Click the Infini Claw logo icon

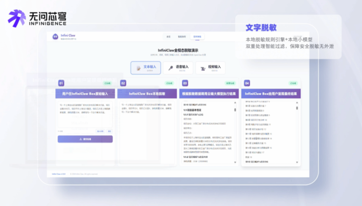click(56, 37)
